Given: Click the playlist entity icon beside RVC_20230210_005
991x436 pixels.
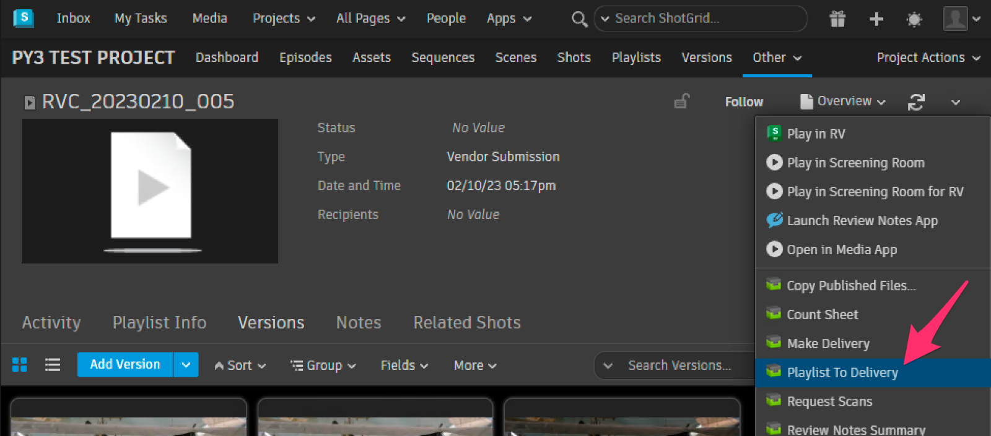Looking at the screenshot, I should point(29,102).
